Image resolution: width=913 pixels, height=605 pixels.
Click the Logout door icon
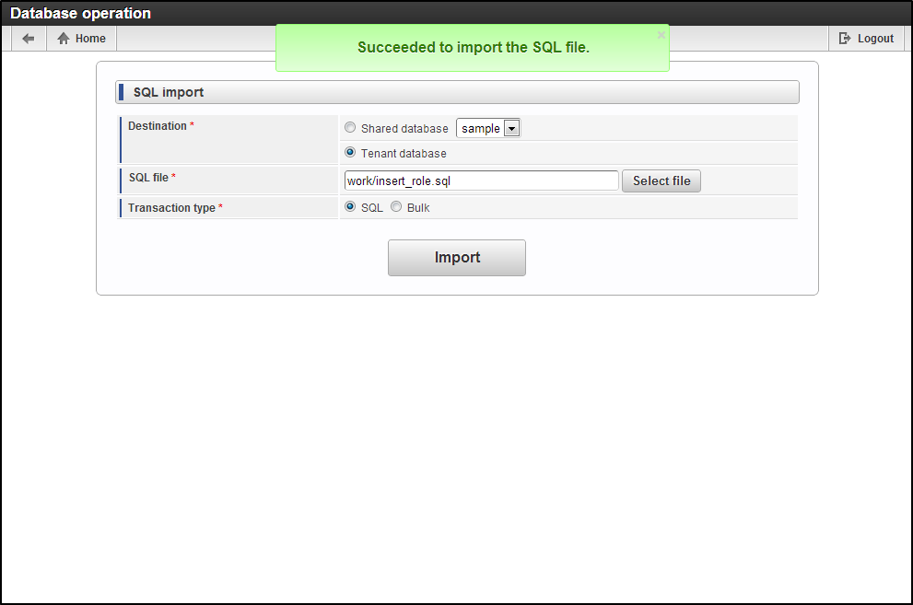(x=844, y=39)
